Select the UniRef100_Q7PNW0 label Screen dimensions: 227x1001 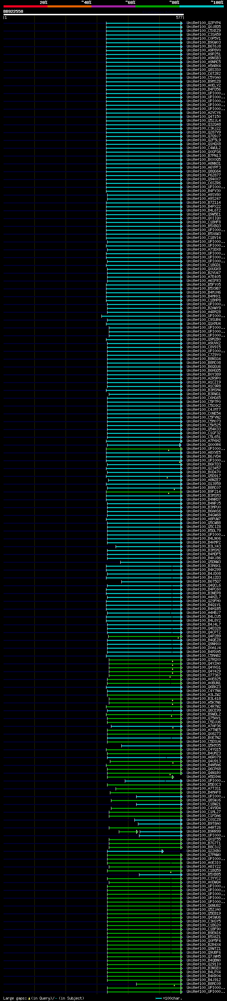click(204, 855)
